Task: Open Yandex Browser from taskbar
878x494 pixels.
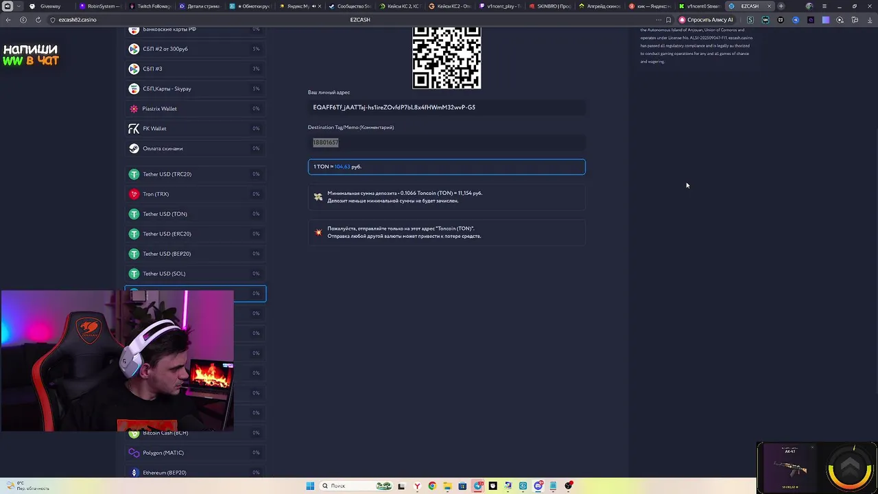Action: click(417, 486)
